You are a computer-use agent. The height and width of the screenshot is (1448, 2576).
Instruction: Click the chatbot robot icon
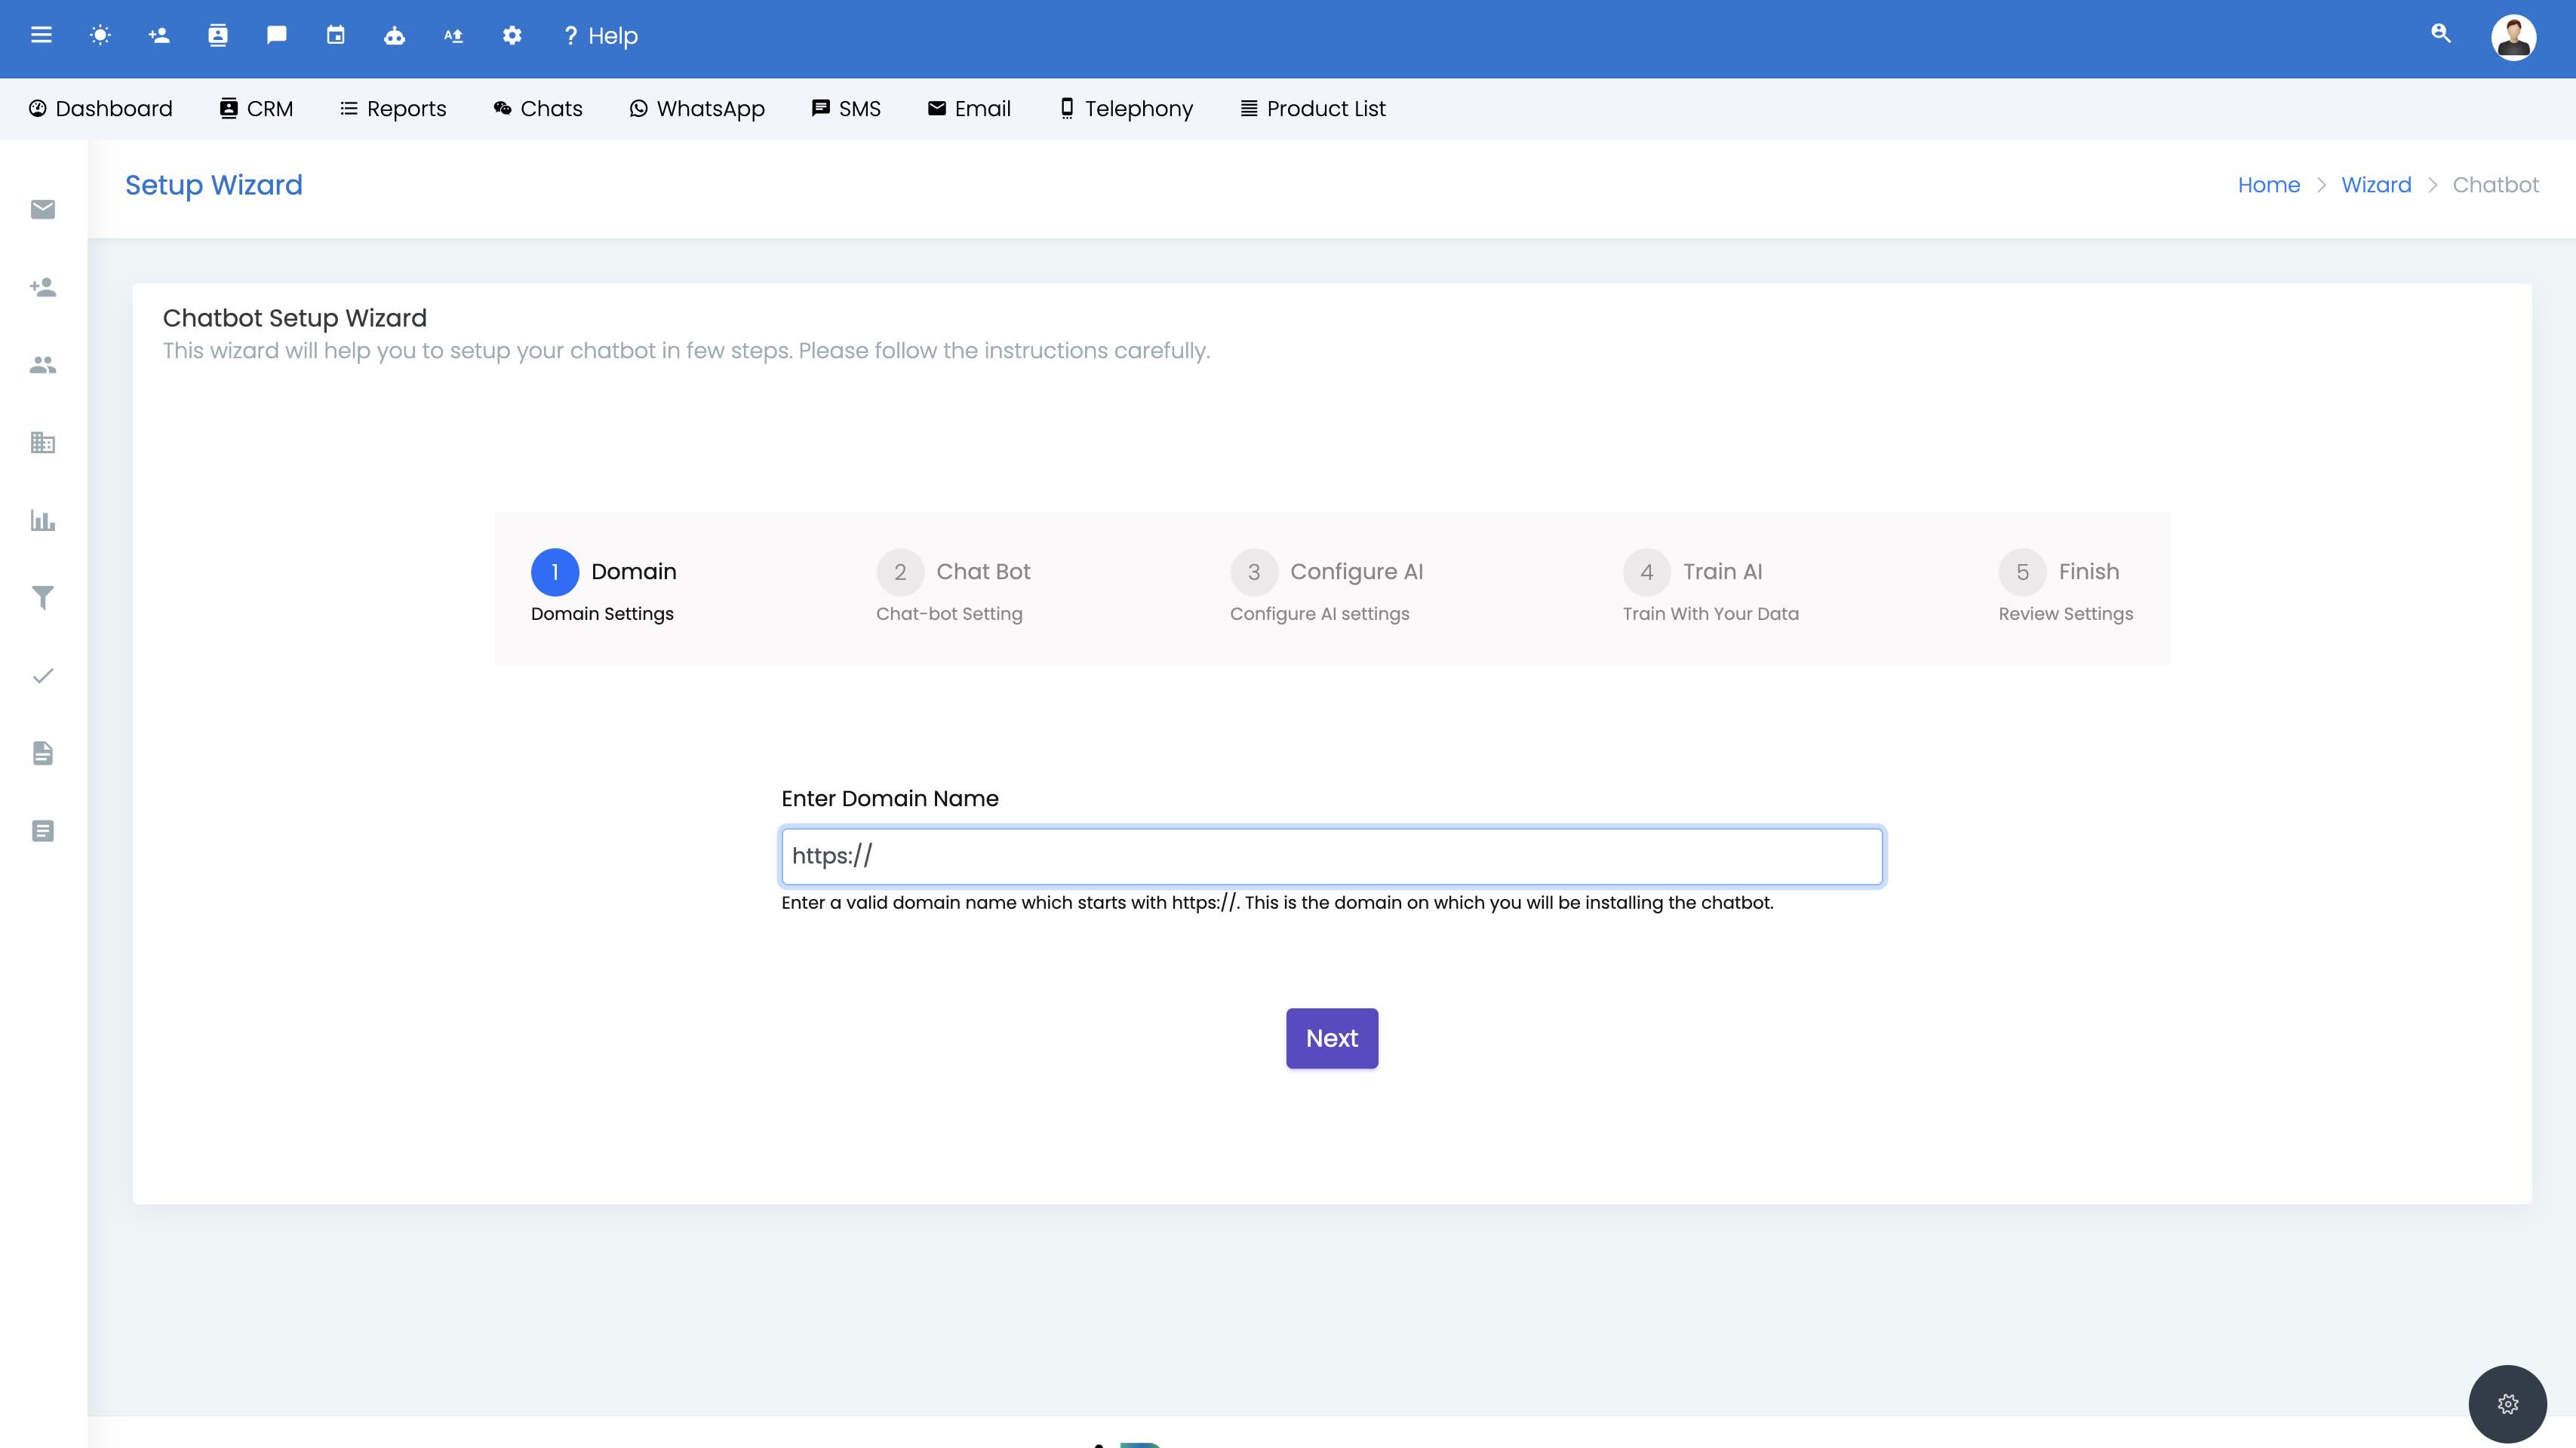(394, 36)
